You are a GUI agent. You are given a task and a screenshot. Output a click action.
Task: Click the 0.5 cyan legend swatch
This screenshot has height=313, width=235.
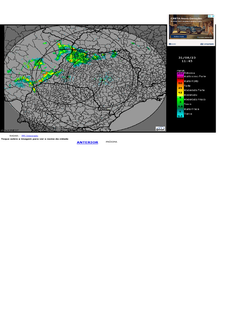click(x=180, y=116)
